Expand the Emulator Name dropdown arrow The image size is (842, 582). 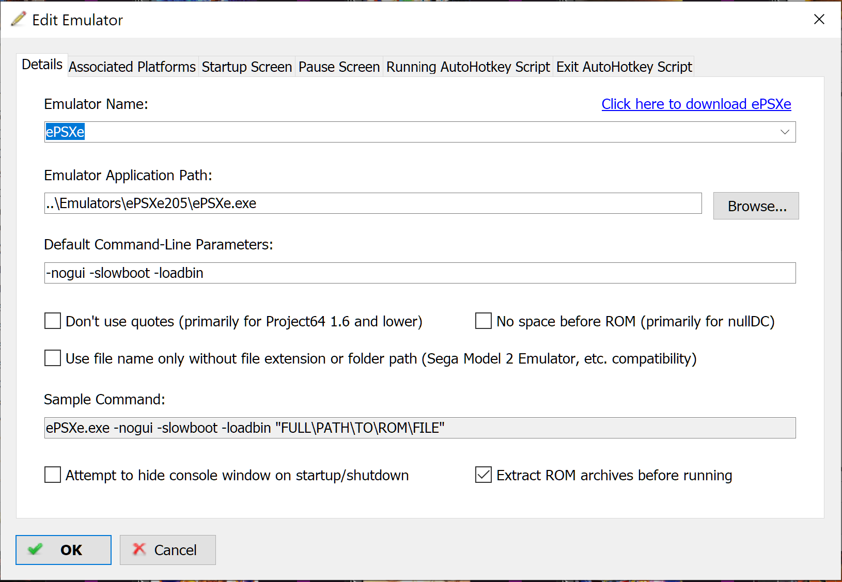[785, 132]
